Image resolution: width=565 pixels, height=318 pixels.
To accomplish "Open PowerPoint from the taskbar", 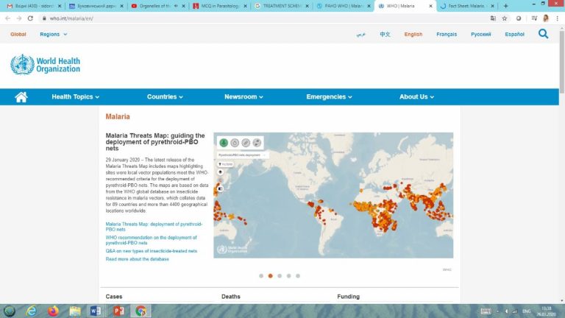I will click(x=118, y=311).
